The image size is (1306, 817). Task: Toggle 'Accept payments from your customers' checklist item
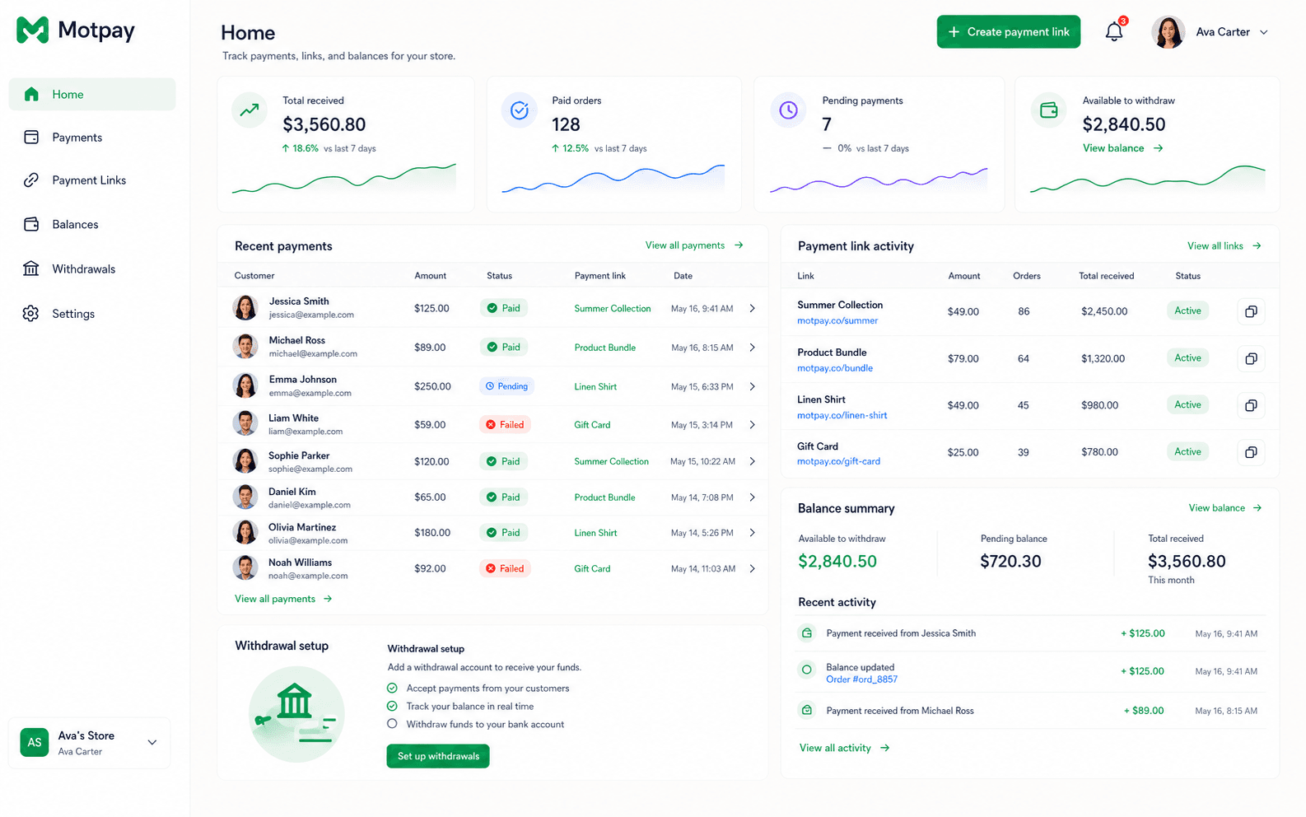tap(392, 688)
